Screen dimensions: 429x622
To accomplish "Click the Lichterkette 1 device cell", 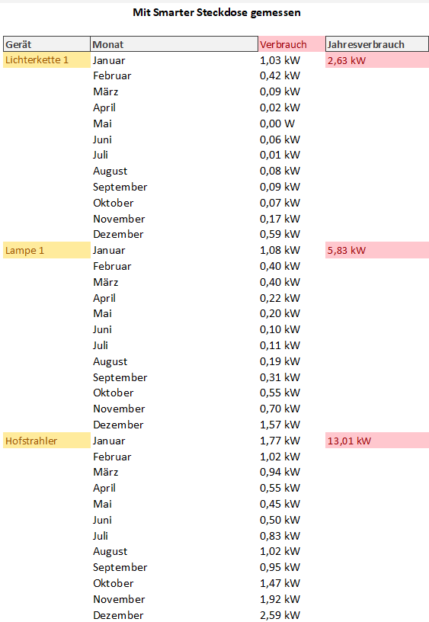I will click(46, 60).
